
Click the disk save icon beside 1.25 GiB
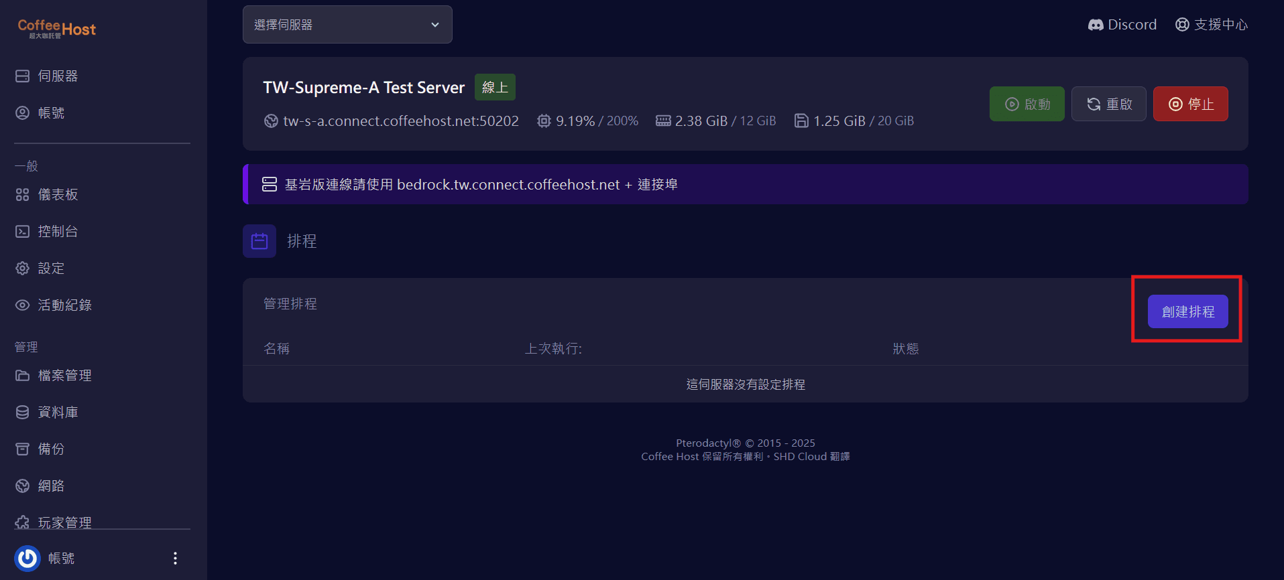801,121
